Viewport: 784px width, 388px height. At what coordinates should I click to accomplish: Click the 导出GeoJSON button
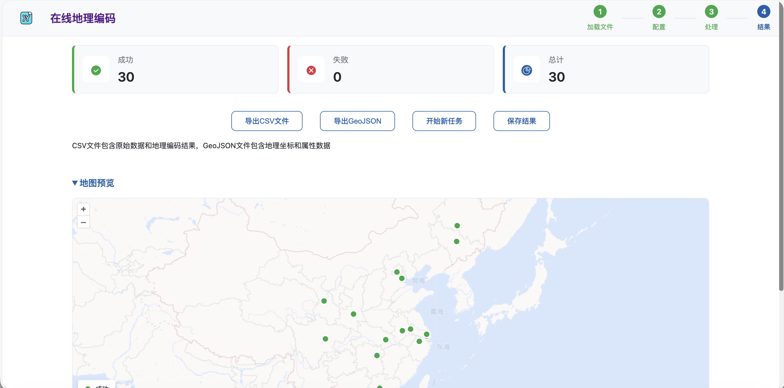click(x=357, y=121)
